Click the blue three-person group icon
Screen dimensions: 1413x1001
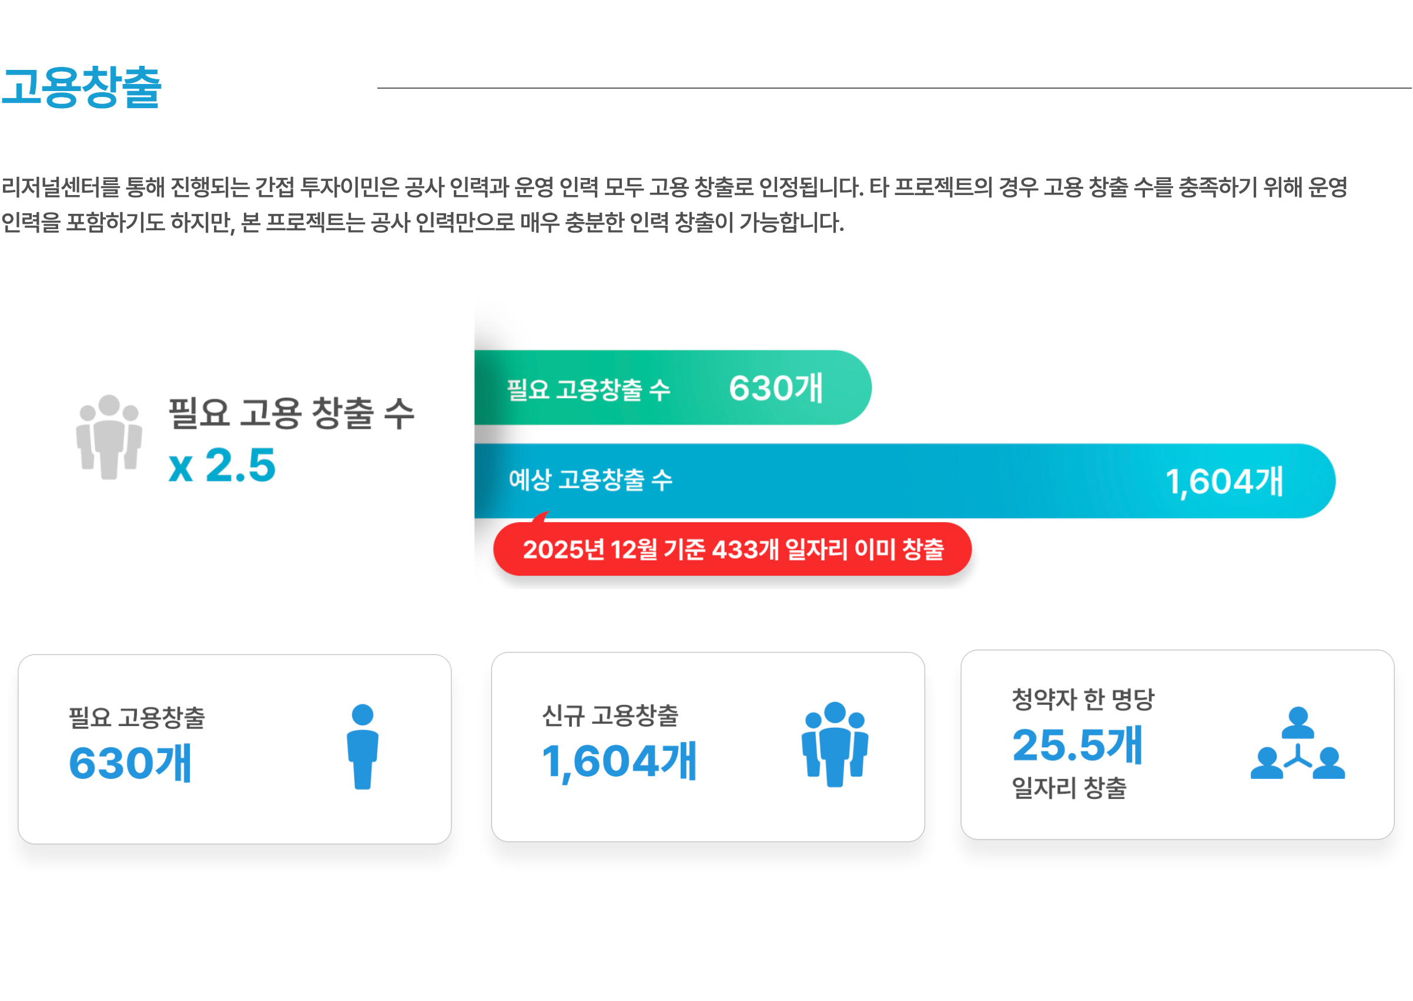coord(835,744)
